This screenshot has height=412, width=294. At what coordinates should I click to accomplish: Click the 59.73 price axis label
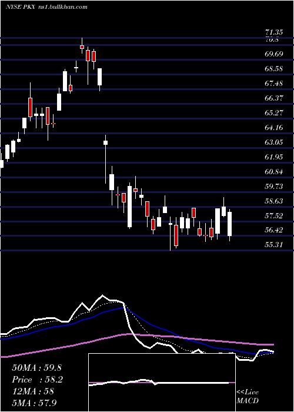(x=274, y=187)
